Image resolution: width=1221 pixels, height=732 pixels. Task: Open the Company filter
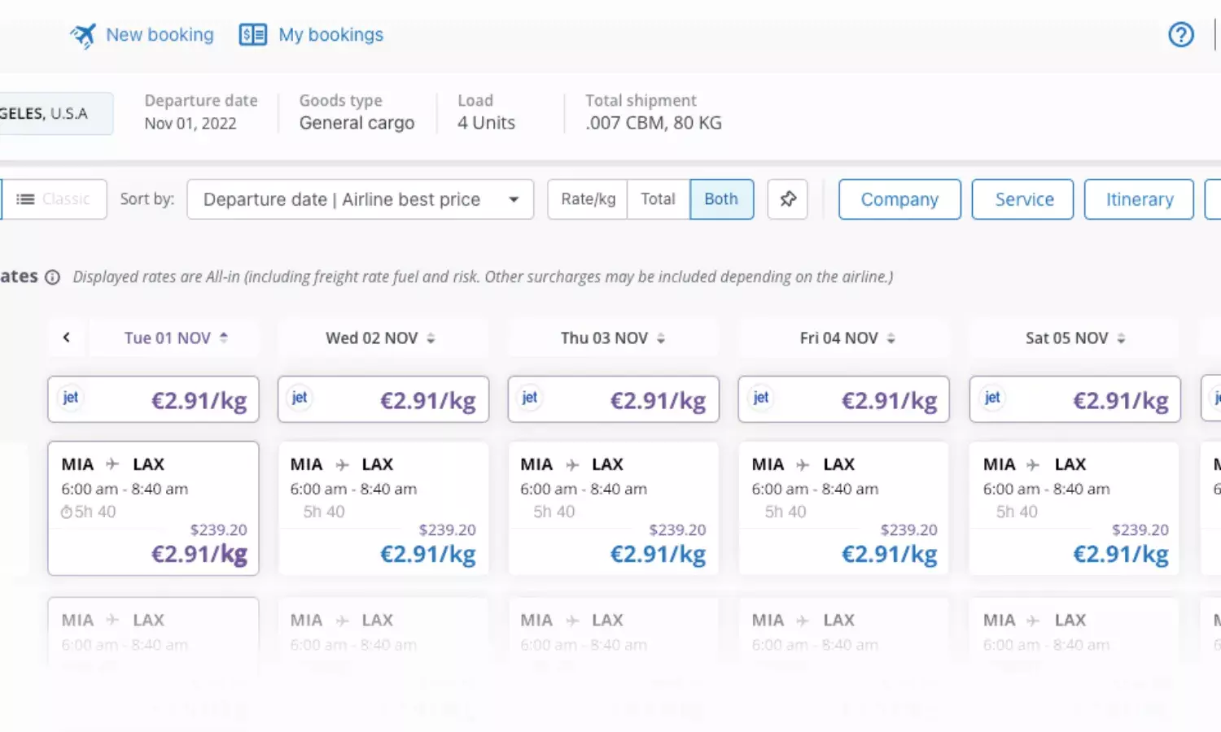899,199
